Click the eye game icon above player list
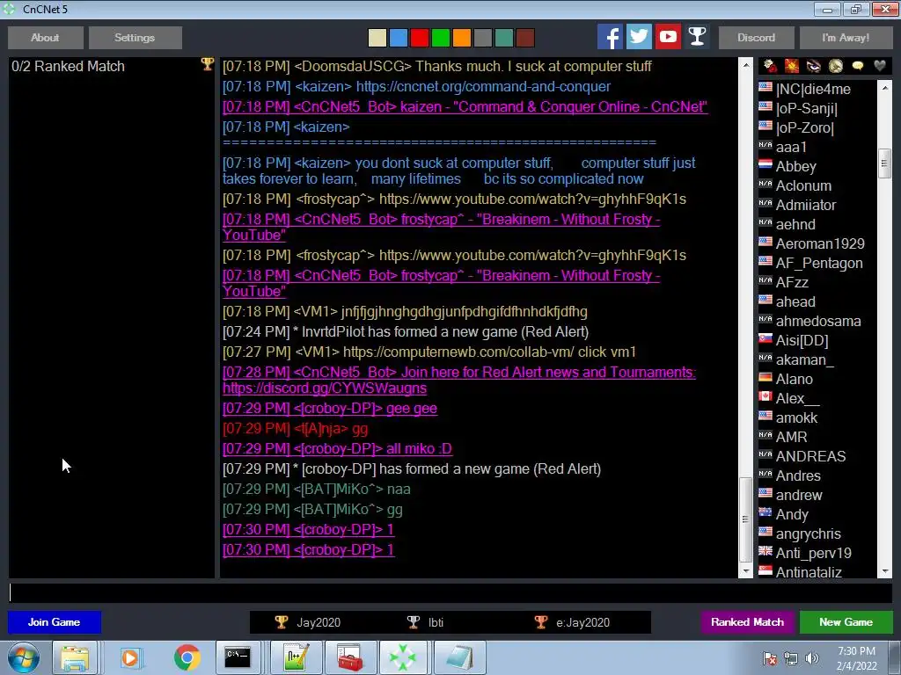The width and height of the screenshot is (901, 675). [814, 66]
